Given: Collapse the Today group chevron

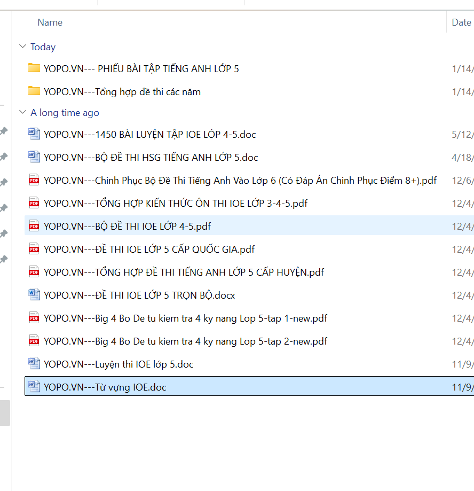Looking at the screenshot, I should coord(22,46).
